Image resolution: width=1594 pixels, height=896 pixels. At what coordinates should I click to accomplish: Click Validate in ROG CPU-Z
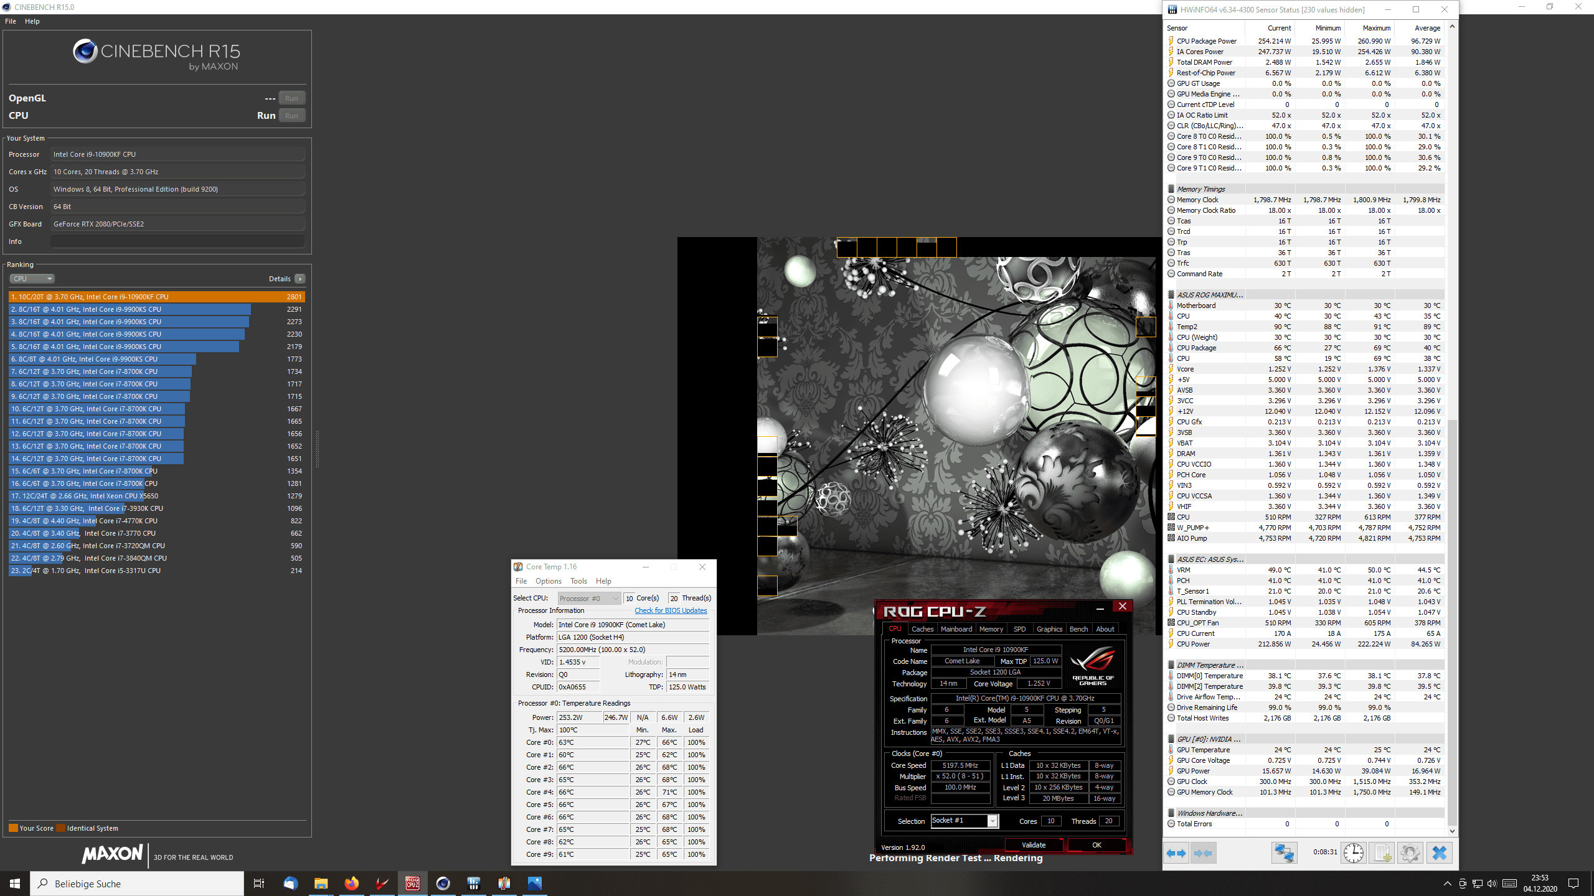click(1034, 845)
